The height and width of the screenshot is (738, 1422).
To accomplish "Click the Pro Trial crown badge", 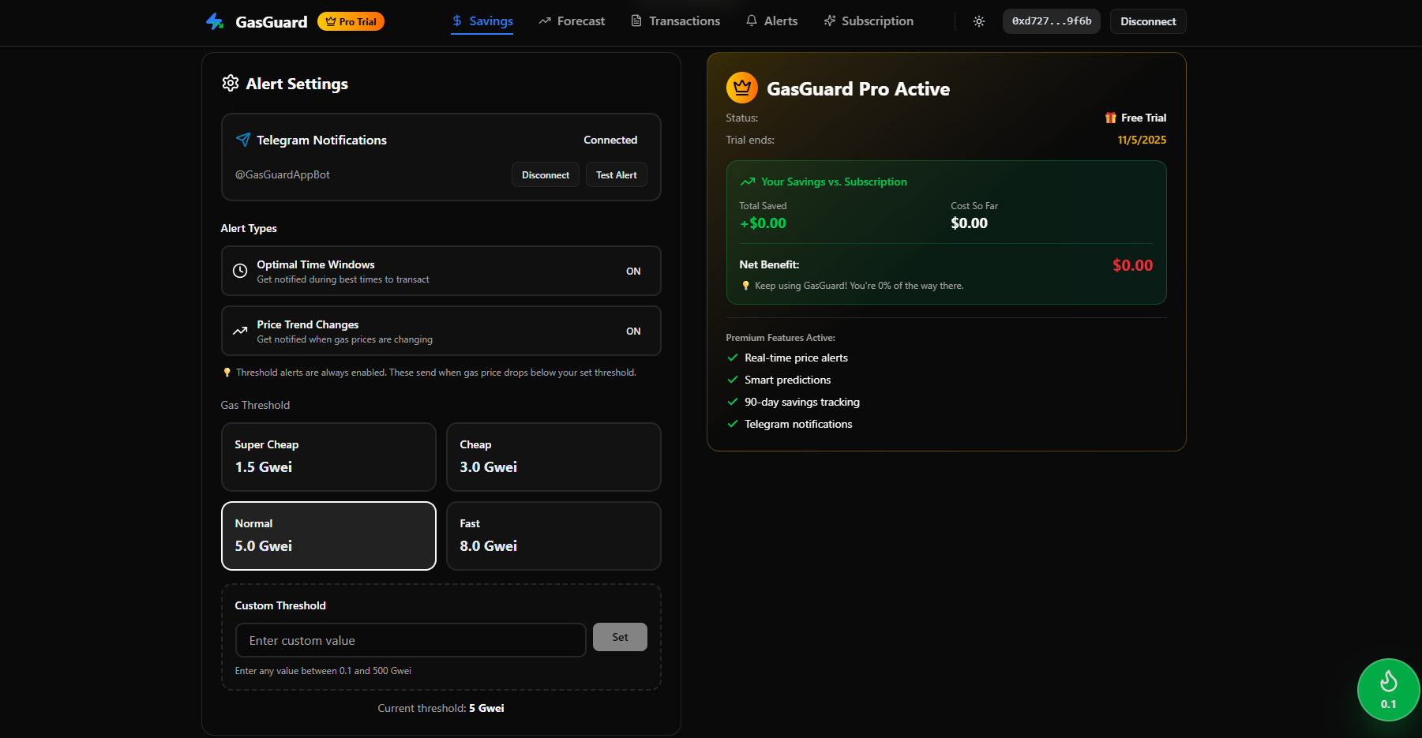I will pyautogui.click(x=351, y=21).
